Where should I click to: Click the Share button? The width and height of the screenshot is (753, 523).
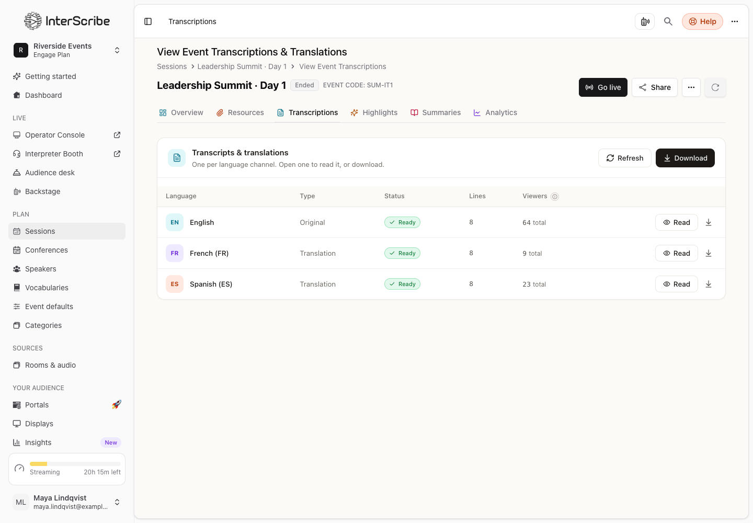[x=655, y=87]
